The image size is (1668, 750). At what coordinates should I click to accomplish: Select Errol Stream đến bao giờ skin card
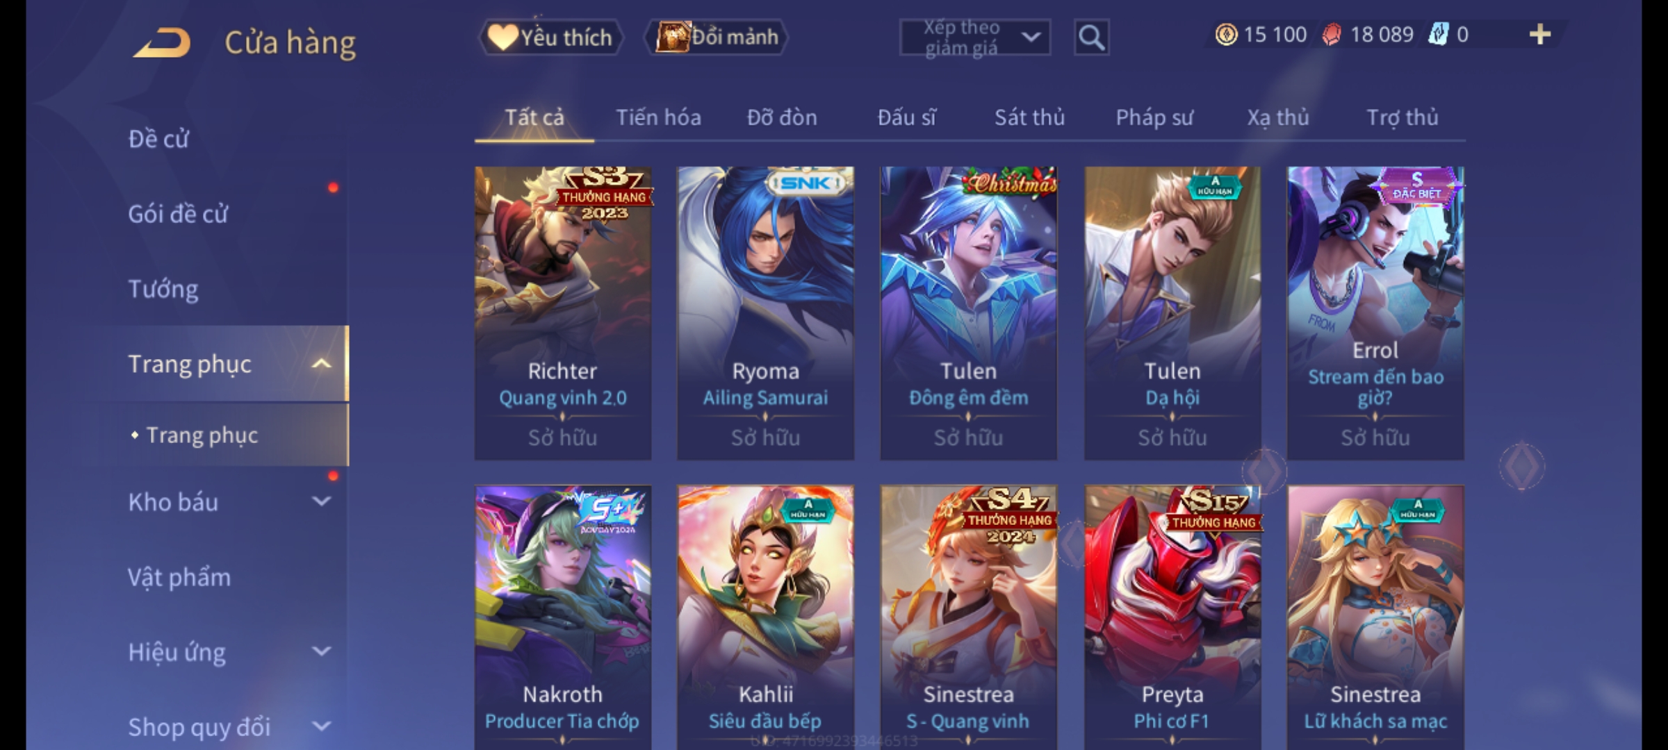pyautogui.click(x=1375, y=312)
